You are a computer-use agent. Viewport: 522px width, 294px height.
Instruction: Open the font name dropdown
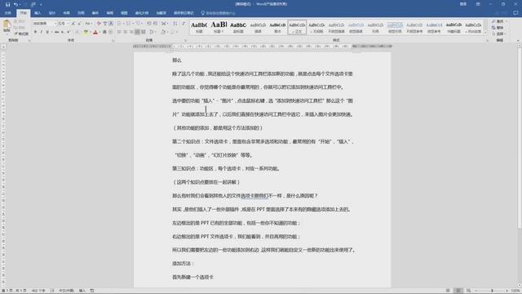[55, 24]
